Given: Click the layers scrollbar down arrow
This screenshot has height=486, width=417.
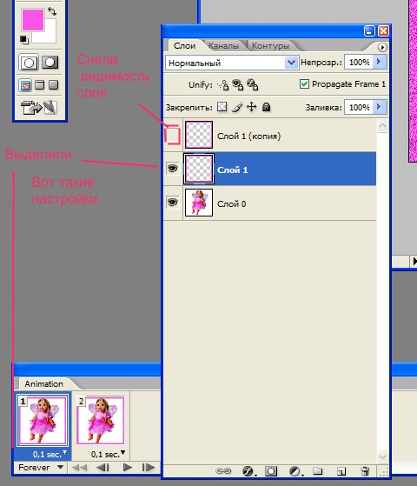Looking at the screenshot, I should click(x=382, y=456).
